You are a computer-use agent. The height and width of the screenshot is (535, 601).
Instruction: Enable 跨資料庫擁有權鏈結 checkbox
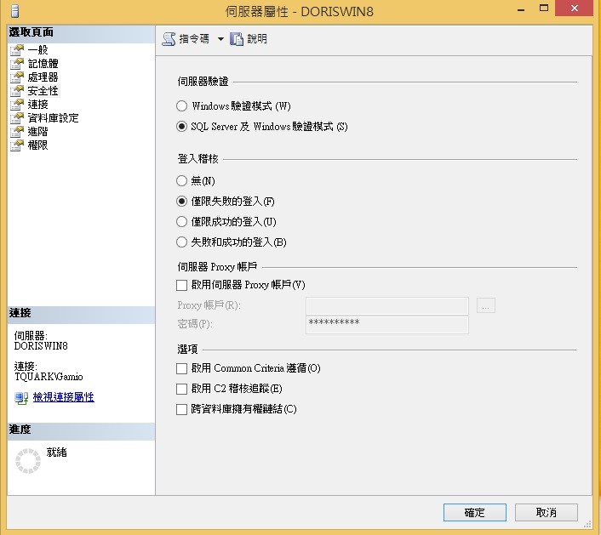tap(181, 409)
